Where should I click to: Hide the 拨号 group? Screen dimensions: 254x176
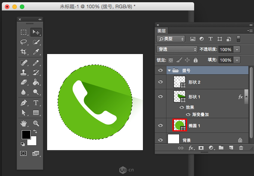(x=160, y=70)
